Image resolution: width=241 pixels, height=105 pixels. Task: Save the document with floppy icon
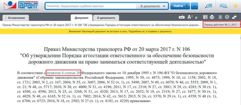(x=205, y=17)
